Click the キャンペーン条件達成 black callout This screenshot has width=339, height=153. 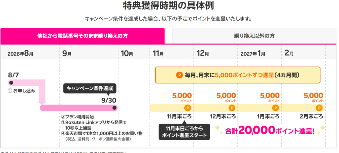tap(90, 89)
